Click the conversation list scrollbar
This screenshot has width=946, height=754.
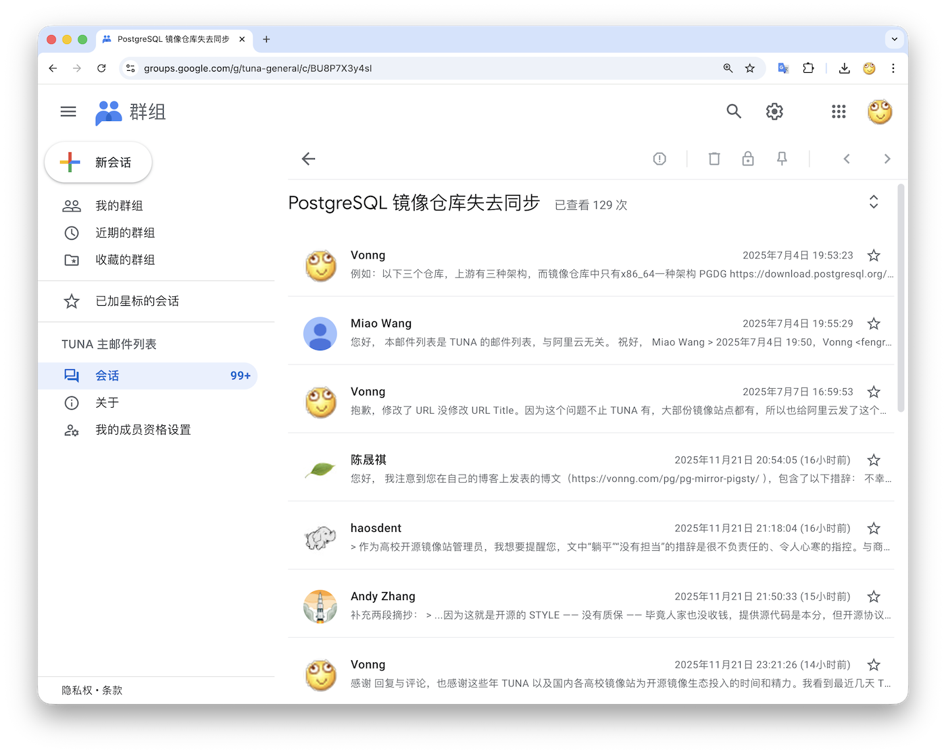click(x=901, y=297)
